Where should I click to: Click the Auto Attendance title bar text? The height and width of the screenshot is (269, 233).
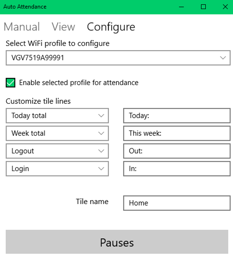(25, 7)
